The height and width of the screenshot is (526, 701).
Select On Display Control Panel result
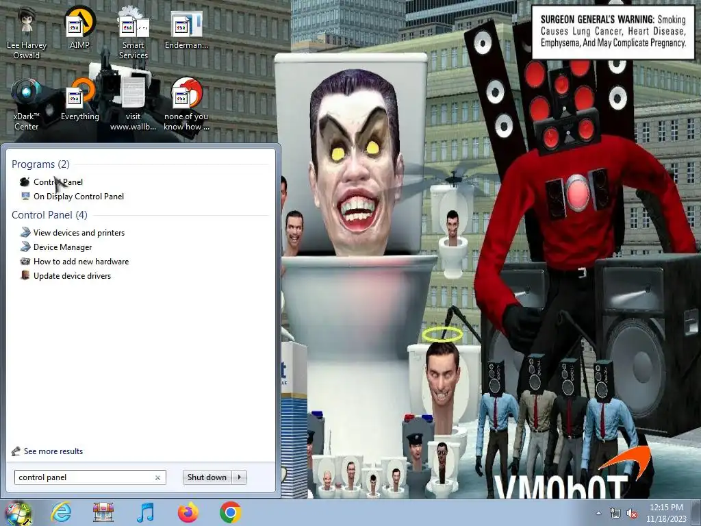[79, 197]
